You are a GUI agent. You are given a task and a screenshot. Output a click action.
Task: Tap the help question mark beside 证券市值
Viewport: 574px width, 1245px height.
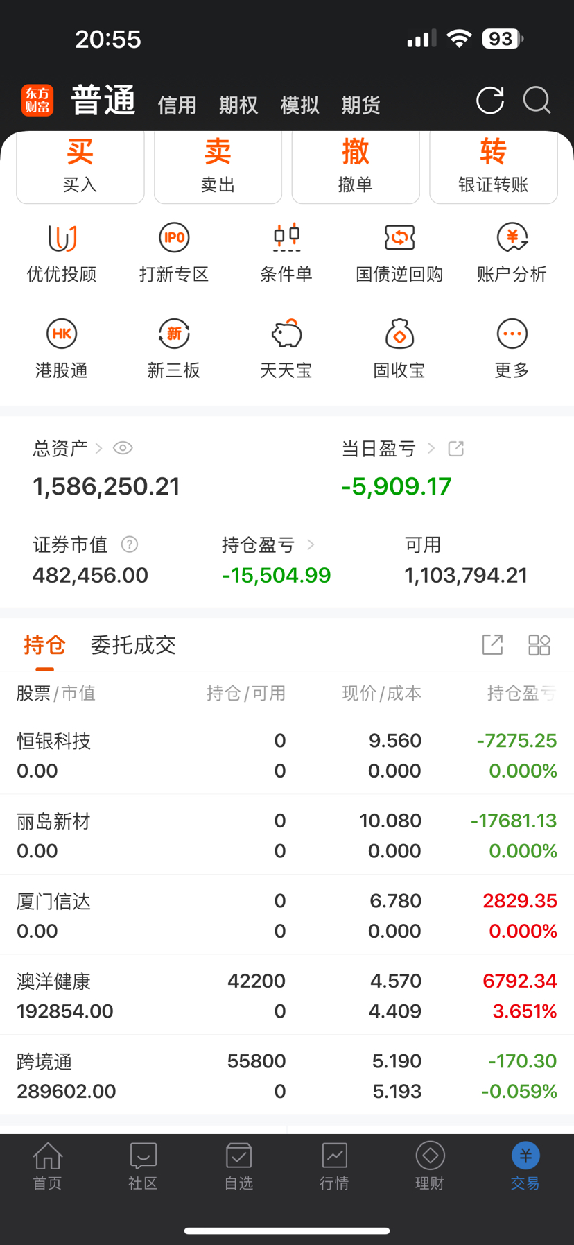tap(130, 544)
